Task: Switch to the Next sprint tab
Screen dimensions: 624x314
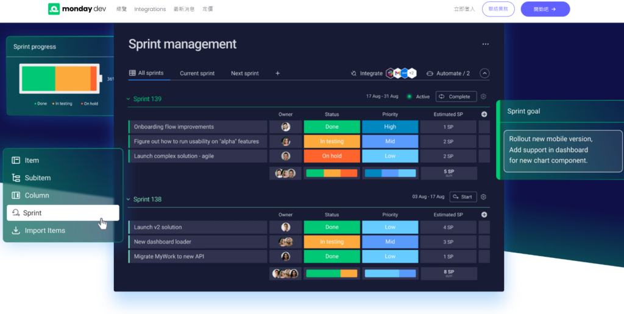Action: pos(245,73)
